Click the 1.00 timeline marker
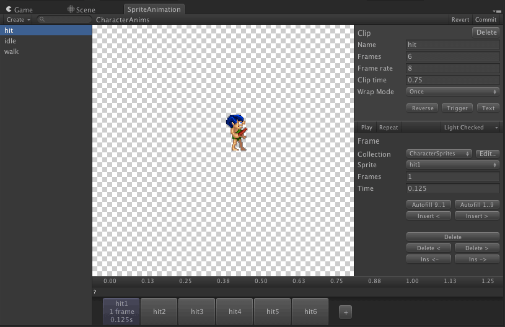 tap(412, 281)
